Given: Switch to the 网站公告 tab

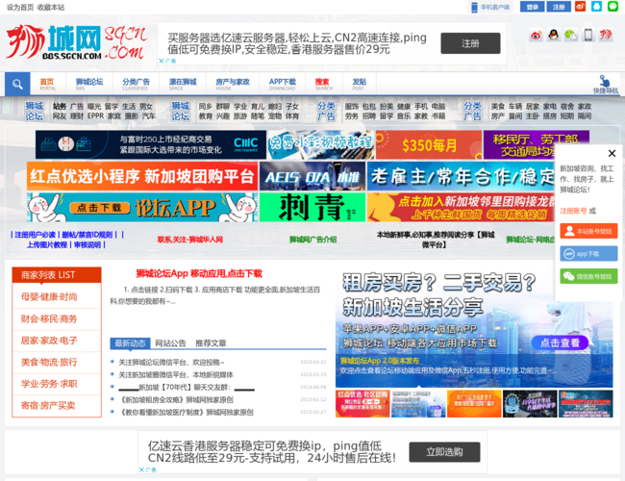Looking at the screenshot, I should [x=170, y=343].
